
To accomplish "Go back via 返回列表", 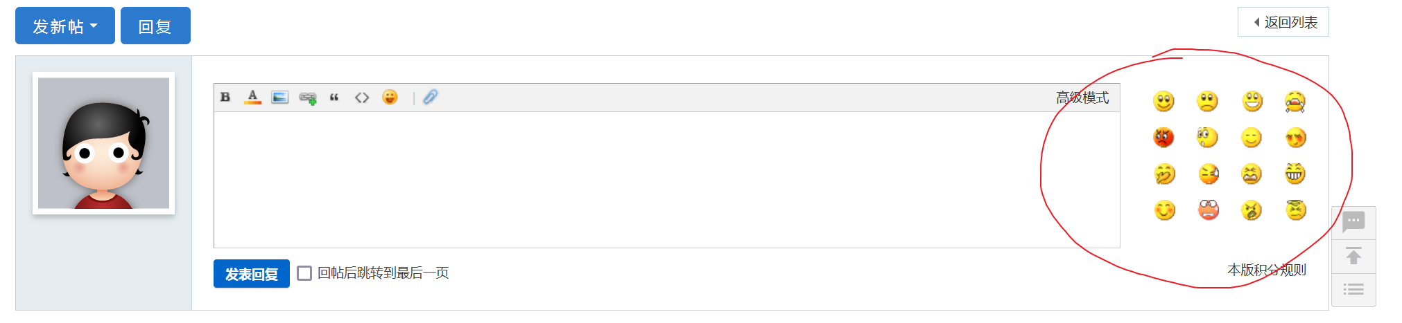I will click(1283, 22).
